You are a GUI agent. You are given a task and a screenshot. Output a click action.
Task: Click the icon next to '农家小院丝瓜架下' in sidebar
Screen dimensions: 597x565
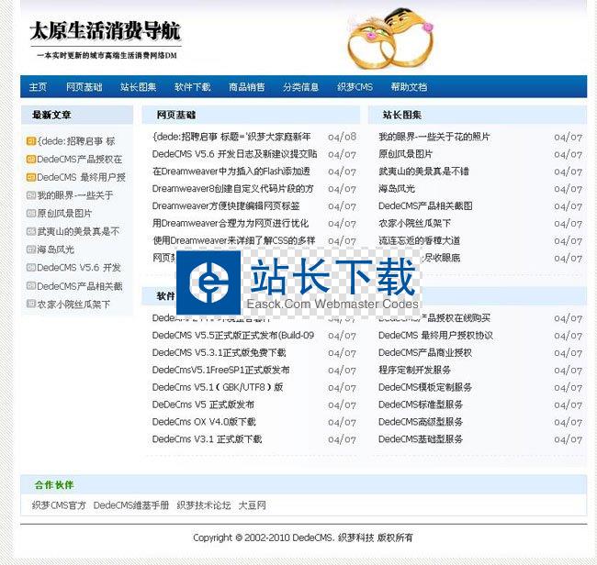tap(31, 304)
